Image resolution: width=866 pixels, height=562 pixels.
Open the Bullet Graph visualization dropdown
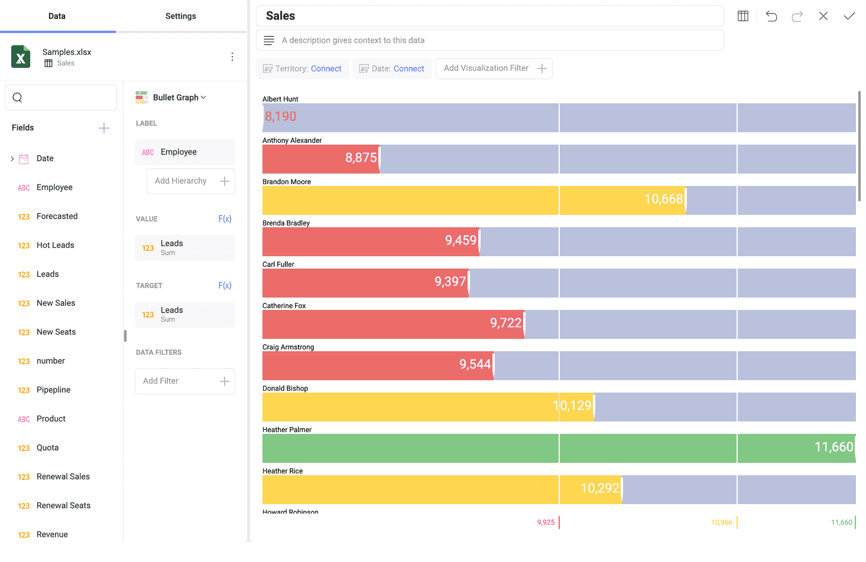pos(179,97)
